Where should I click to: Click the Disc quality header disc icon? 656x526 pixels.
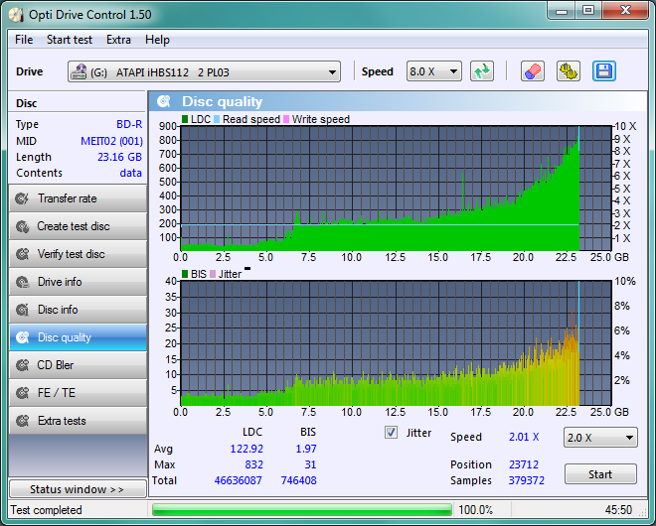click(164, 101)
